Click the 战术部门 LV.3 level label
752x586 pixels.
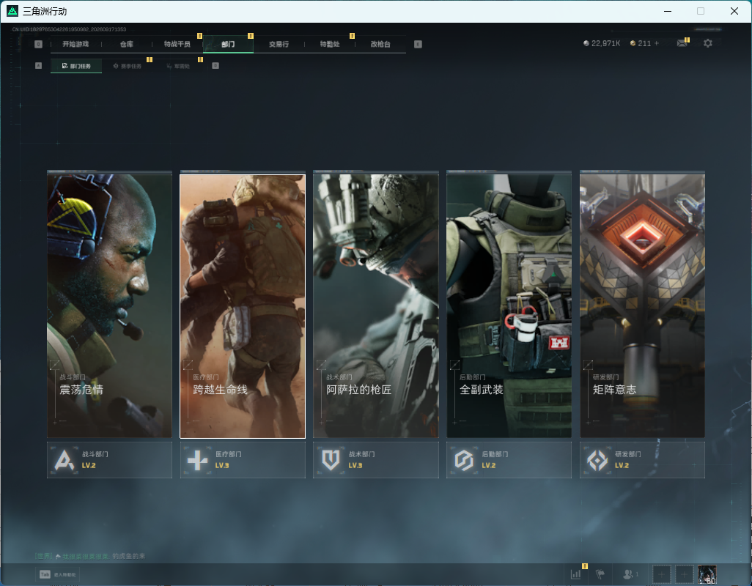click(x=355, y=465)
